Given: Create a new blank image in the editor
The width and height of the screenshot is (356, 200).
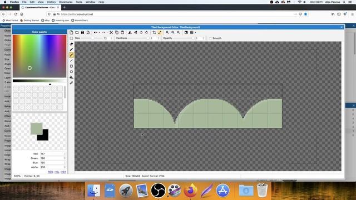Looking at the screenshot, I should [x=71, y=32].
